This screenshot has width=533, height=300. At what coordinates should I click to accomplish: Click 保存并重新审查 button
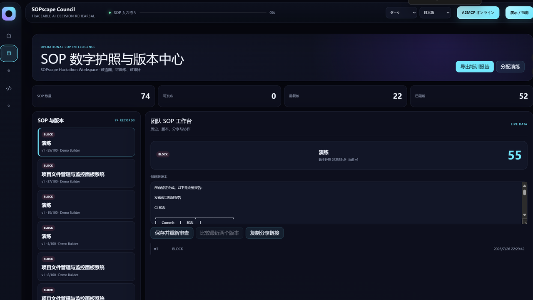pyautogui.click(x=172, y=233)
